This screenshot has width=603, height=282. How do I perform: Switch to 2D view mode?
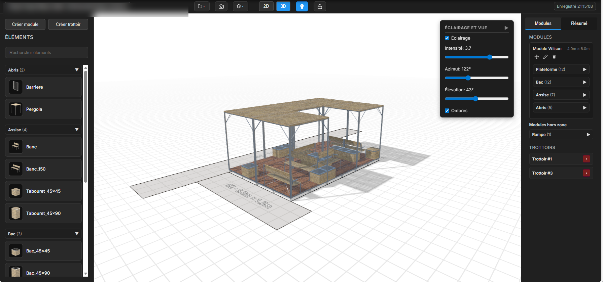pyautogui.click(x=266, y=6)
